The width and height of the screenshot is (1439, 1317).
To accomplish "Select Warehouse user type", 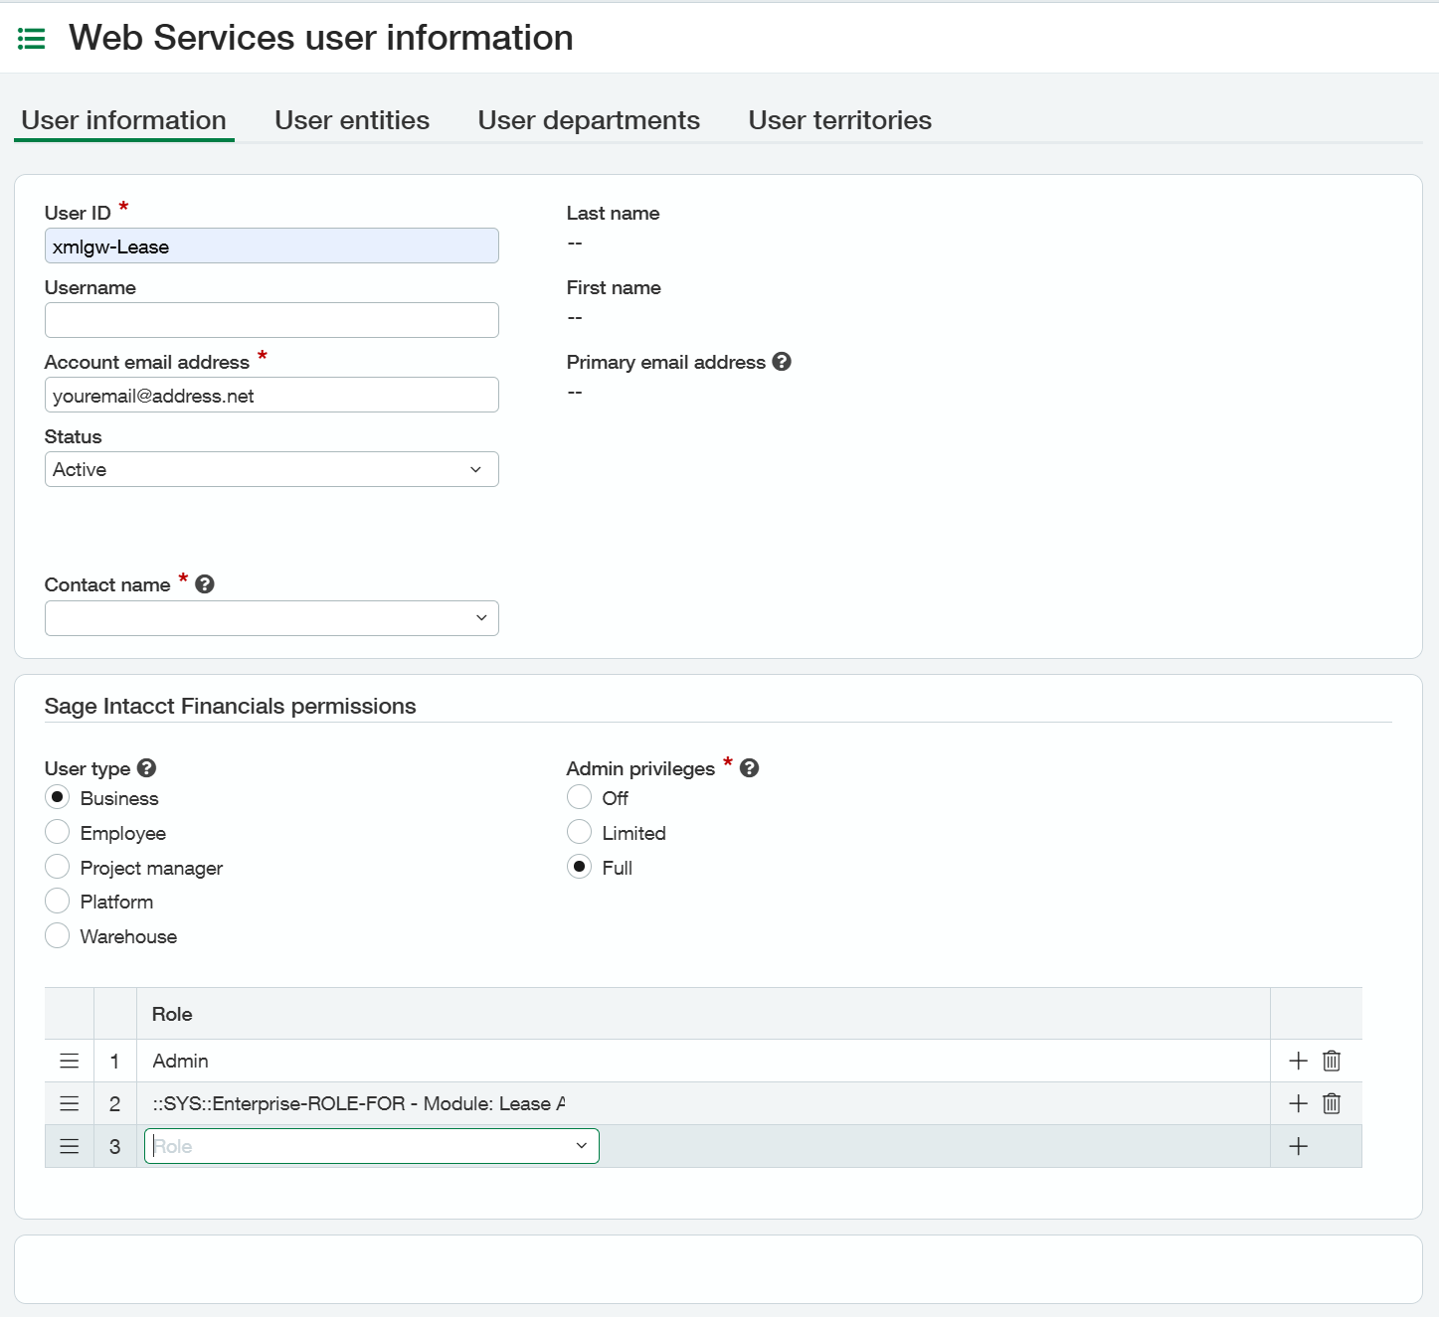I will coord(58,935).
